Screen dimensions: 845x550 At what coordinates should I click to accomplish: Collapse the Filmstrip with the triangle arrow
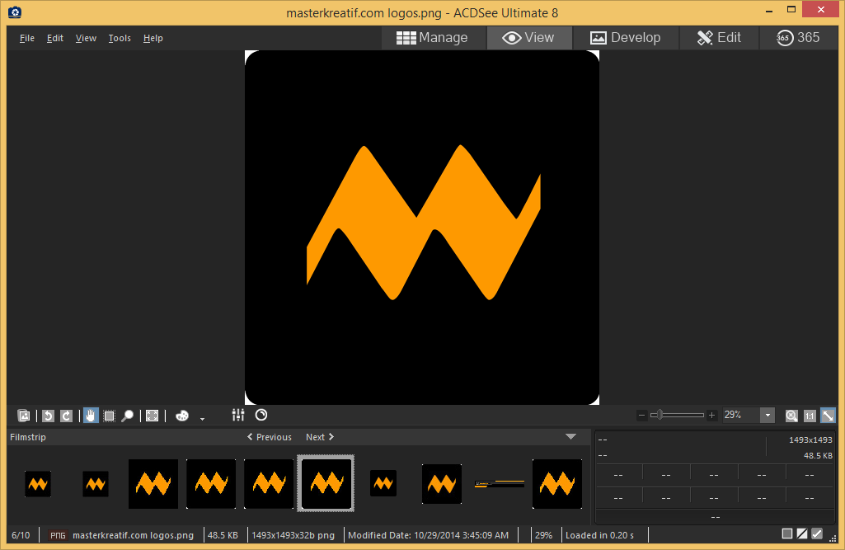(570, 437)
